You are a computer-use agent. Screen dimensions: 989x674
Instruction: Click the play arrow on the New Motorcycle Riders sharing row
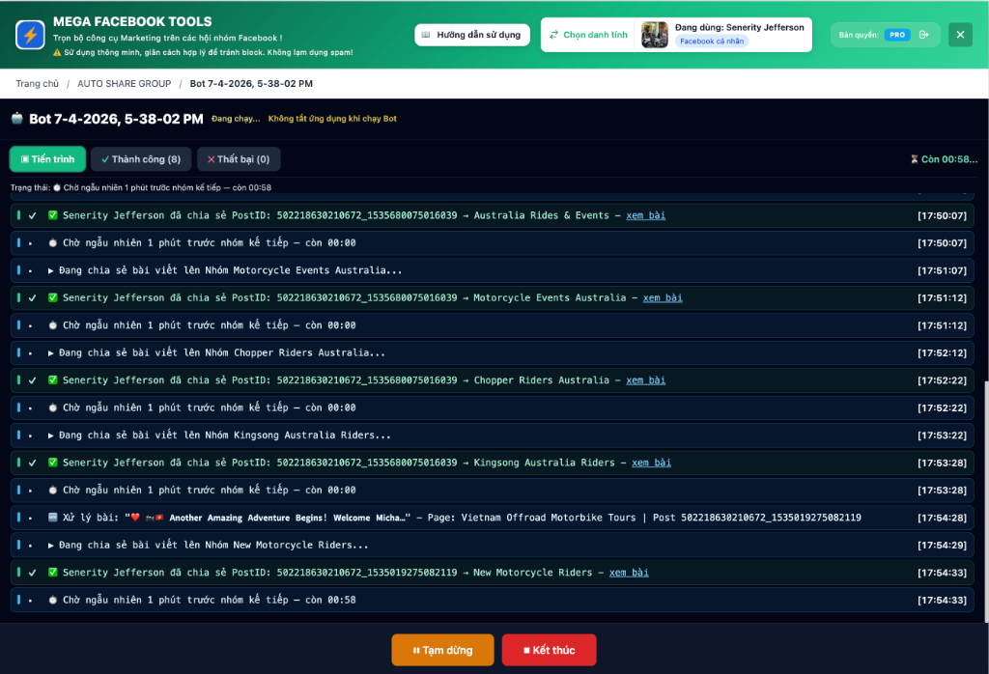click(50, 546)
